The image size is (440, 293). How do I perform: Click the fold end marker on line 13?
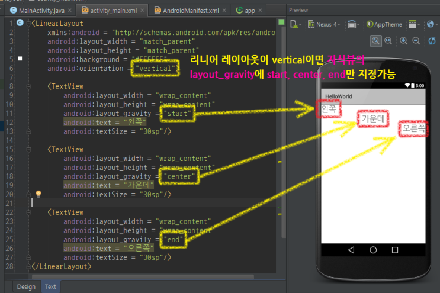[28, 131]
